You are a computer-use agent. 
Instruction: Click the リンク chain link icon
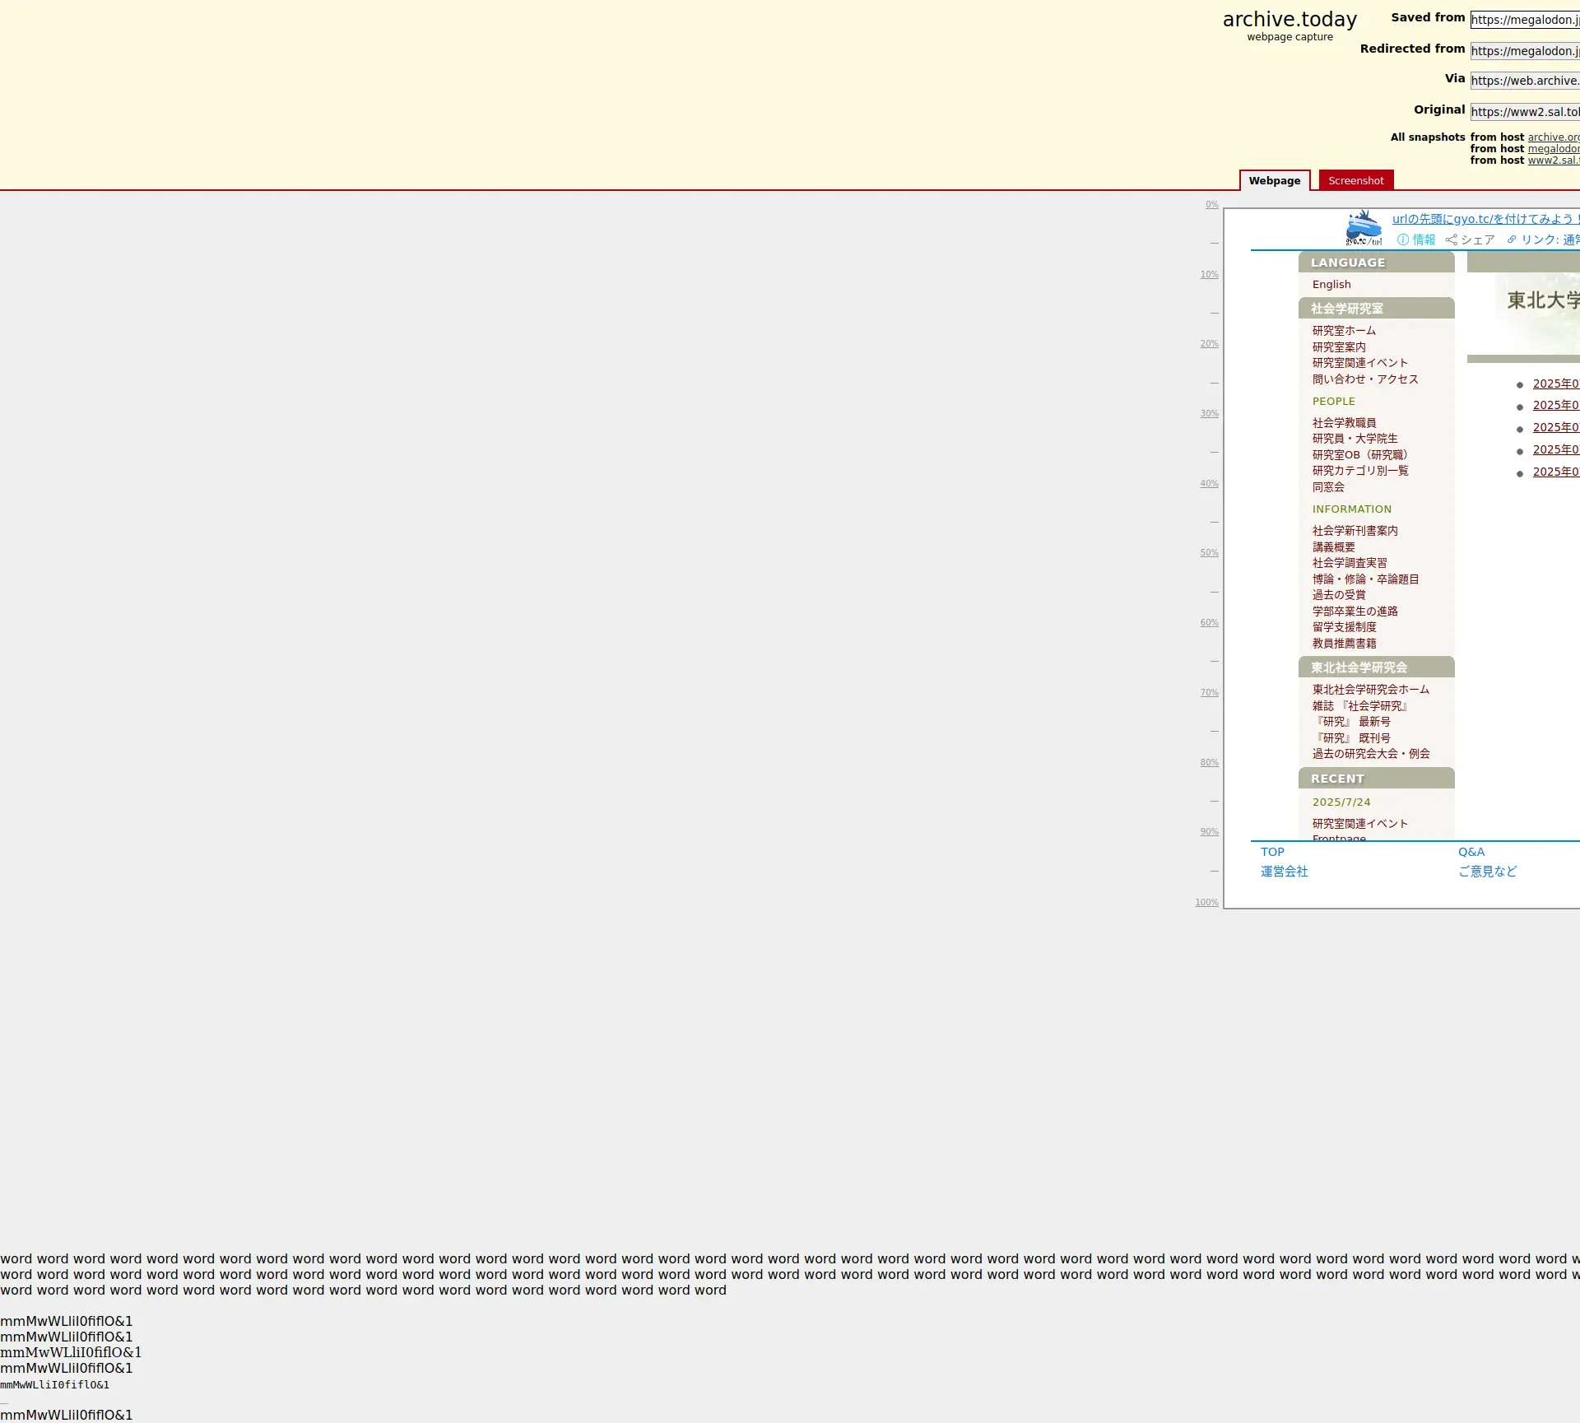tap(1512, 239)
